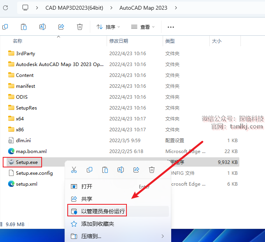265x242 pixels.
Task: Sort by the 大小 column header
Action: coord(216,41)
